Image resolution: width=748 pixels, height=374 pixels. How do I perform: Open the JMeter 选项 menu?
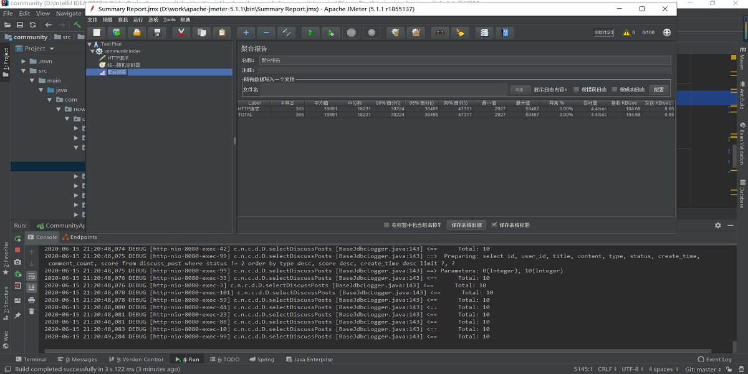coord(153,20)
